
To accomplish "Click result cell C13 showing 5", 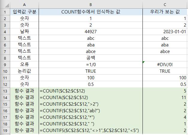I will [x=165, y=91].
